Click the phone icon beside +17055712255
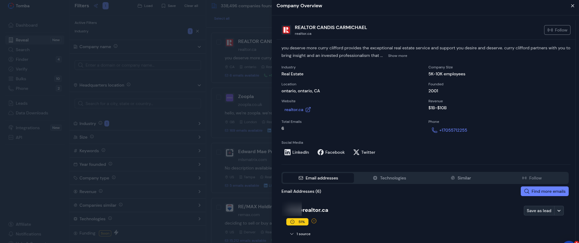Viewport: 579px width, 243px height. coord(434,130)
